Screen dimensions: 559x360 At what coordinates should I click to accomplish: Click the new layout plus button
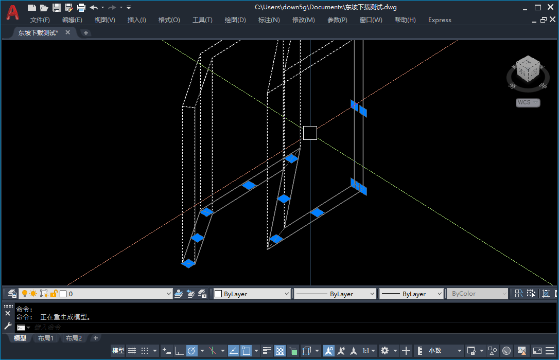coord(96,338)
